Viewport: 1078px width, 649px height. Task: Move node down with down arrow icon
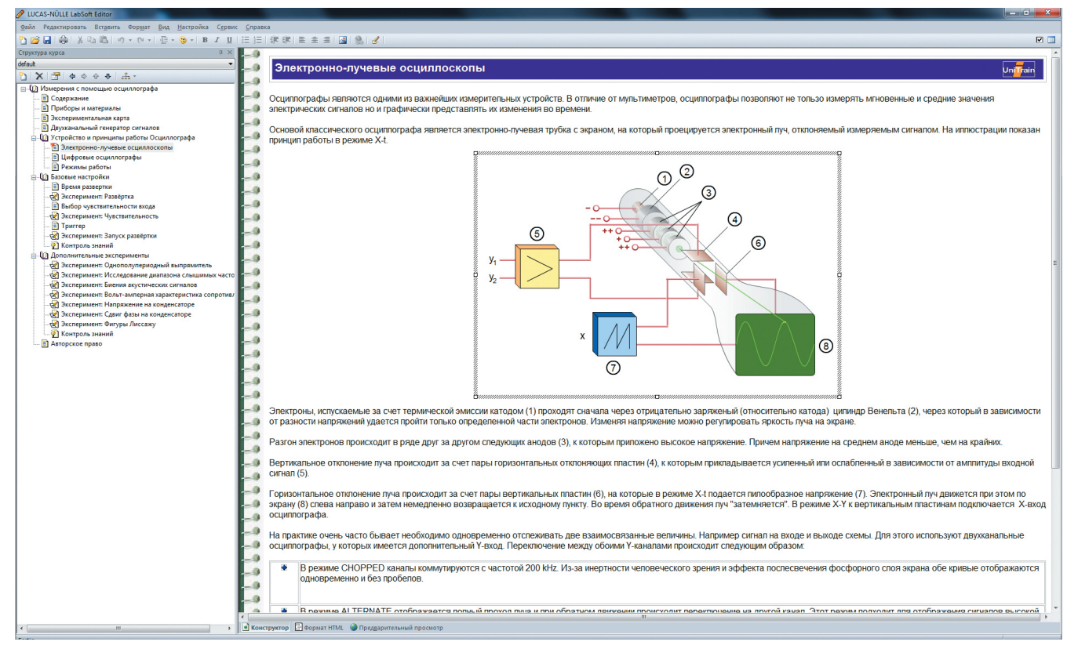(107, 76)
